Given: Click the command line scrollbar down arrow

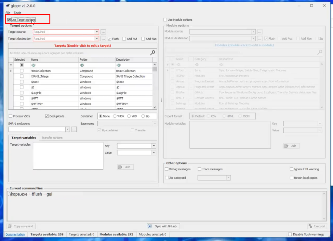Looking at the screenshot, I should tap(324, 219).
